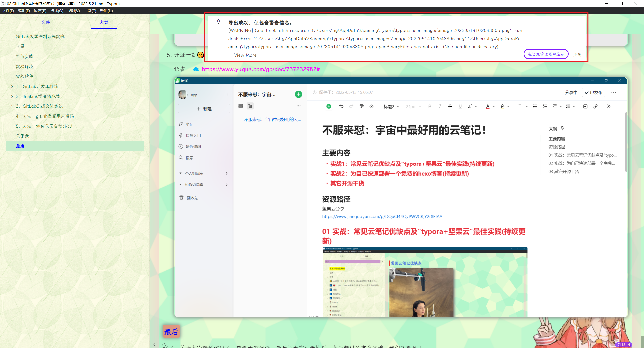Dismiss notification with '关闭' button

tap(577, 55)
